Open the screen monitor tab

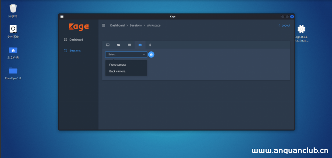click(108, 45)
